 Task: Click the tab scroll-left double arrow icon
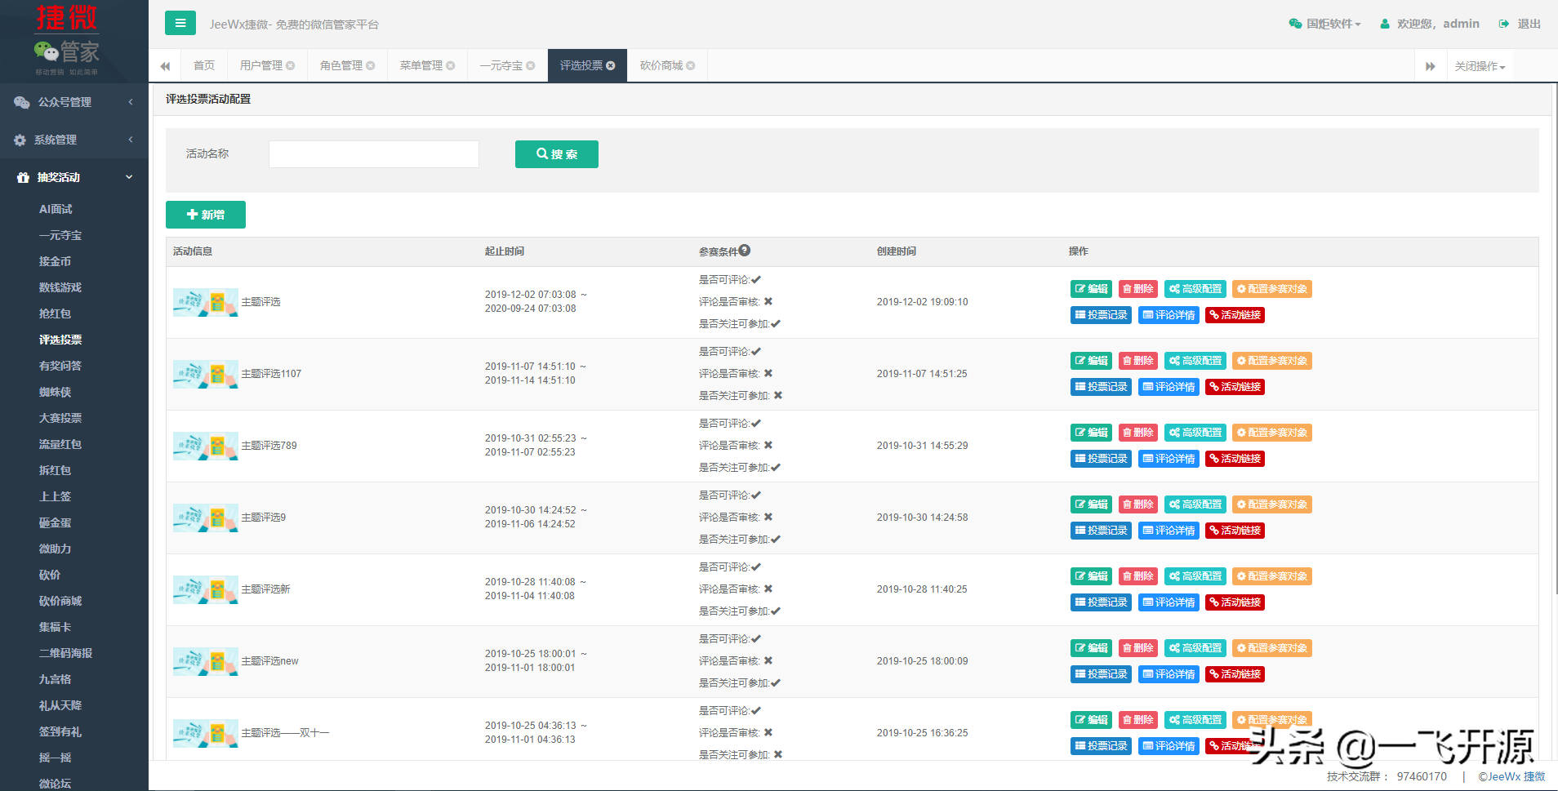coord(165,66)
